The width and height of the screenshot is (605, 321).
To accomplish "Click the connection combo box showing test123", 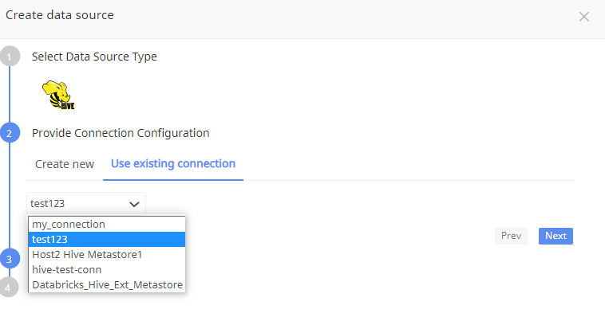I will coord(77,203).
